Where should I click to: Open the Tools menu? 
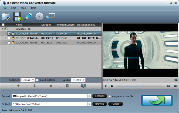pos(23,8)
